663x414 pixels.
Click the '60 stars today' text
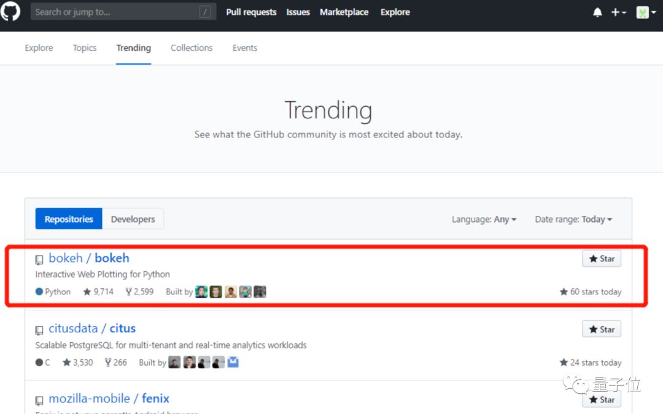pos(591,291)
